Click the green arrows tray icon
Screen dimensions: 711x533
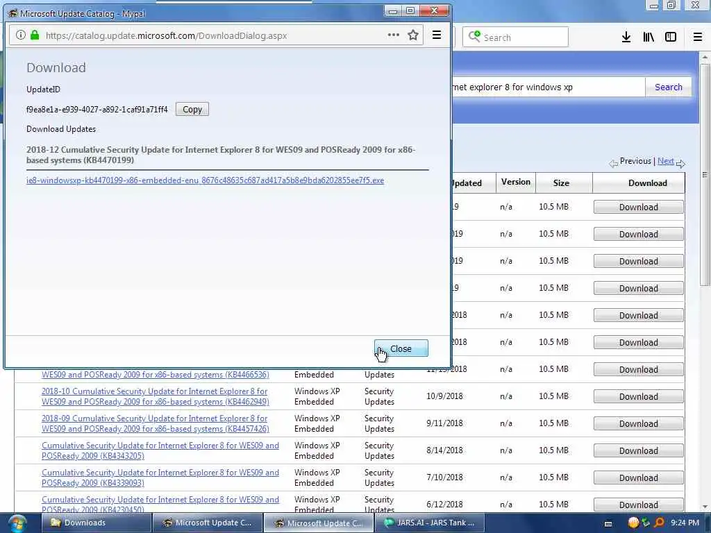(646, 523)
